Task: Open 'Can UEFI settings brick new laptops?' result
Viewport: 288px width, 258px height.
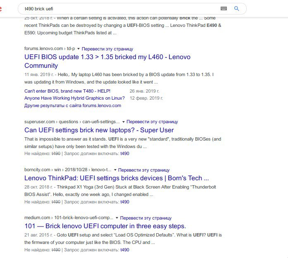Action: coord(99,130)
